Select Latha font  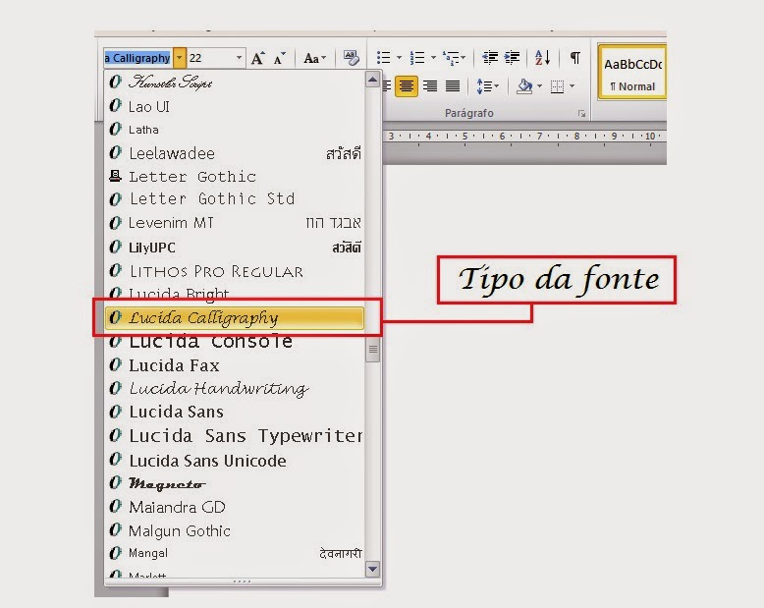point(235,130)
